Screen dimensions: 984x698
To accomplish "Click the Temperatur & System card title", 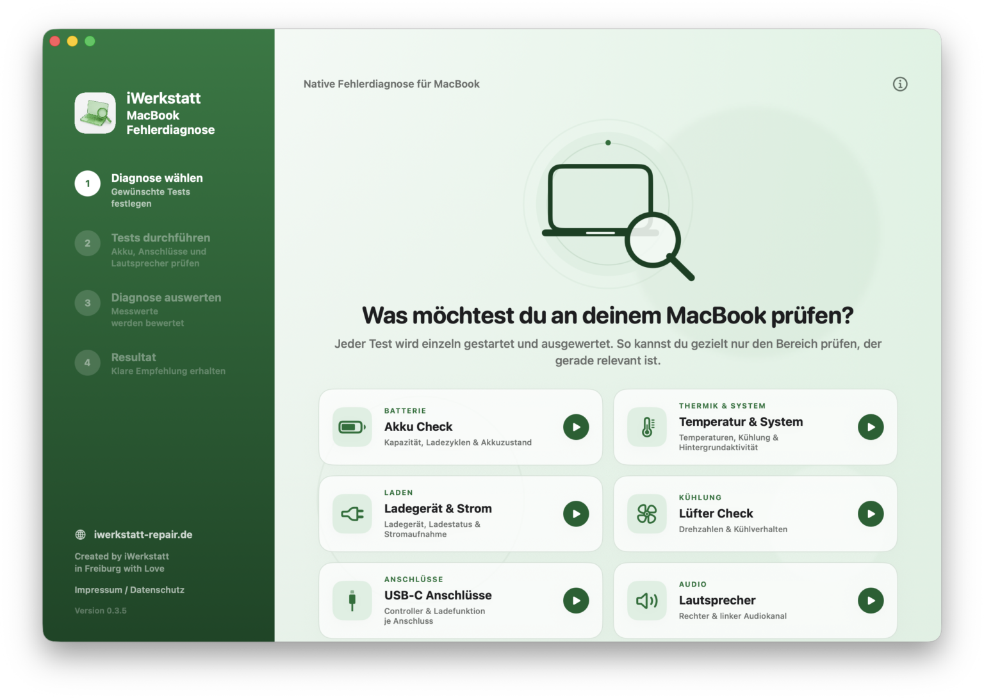I will (741, 421).
